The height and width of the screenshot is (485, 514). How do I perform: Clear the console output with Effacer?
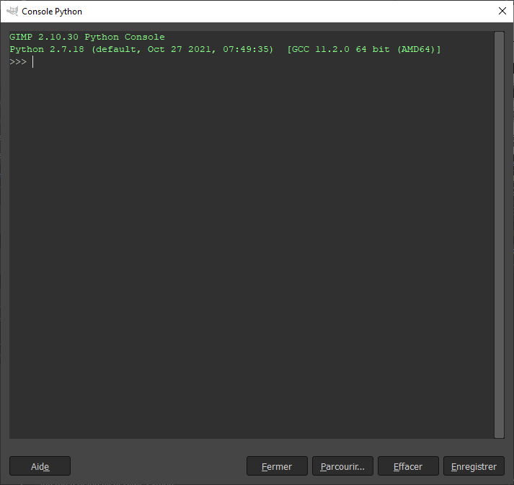(x=408, y=466)
